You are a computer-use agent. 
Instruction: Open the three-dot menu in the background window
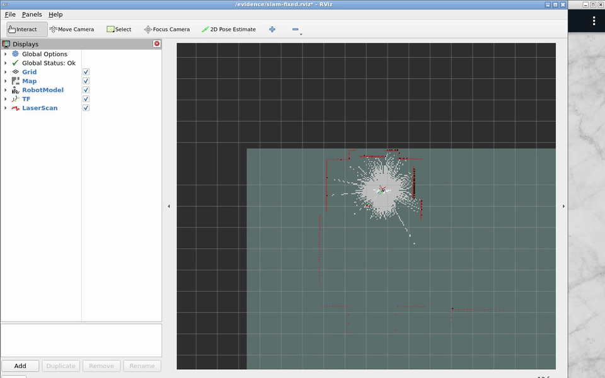coord(594,21)
